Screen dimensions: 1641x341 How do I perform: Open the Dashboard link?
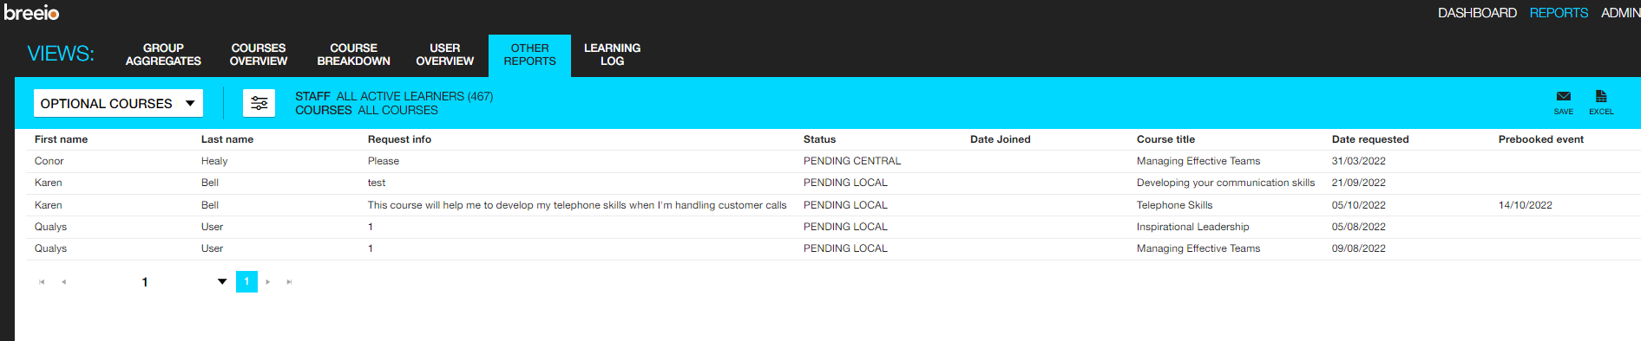(1477, 13)
